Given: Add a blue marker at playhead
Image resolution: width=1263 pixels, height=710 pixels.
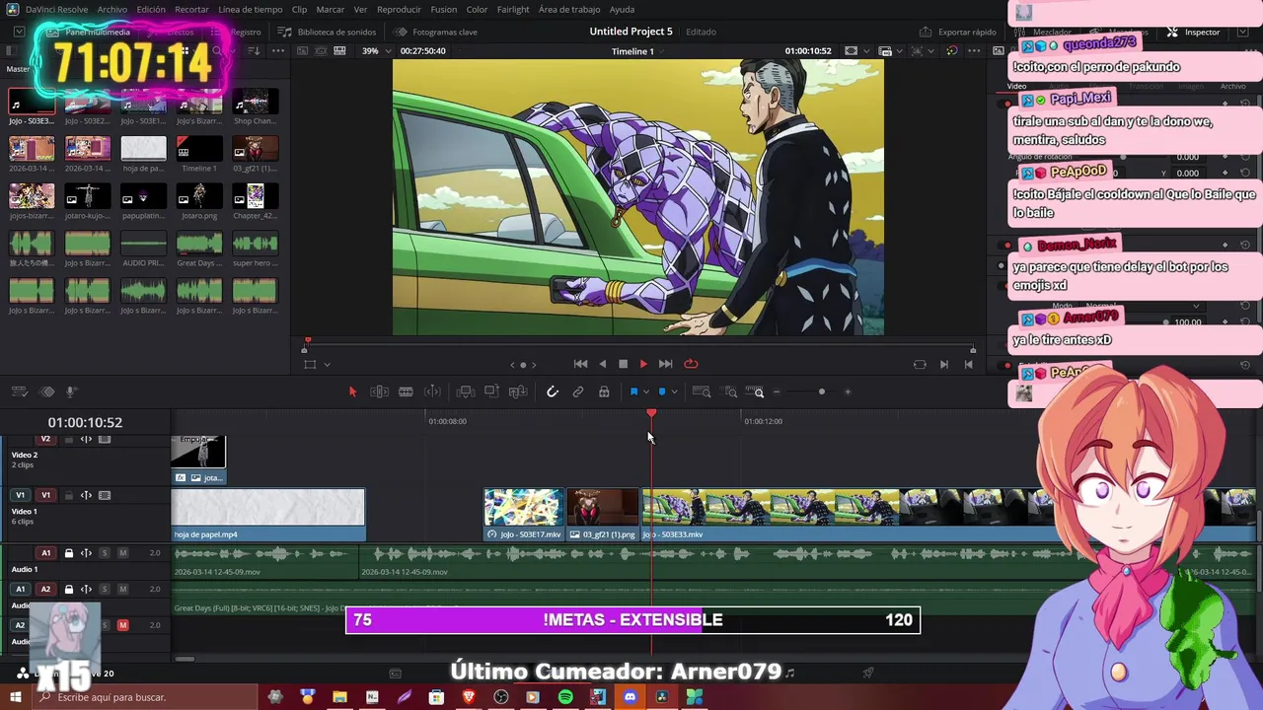Looking at the screenshot, I should click(x=662, y=391).
